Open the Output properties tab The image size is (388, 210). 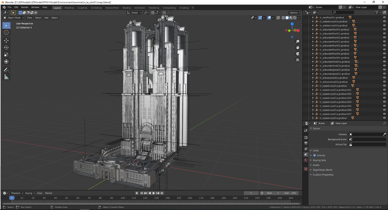tap(306, 143)
